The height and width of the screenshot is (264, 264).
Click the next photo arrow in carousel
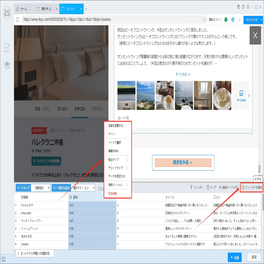pyautogui.click(x=249, y=95)
